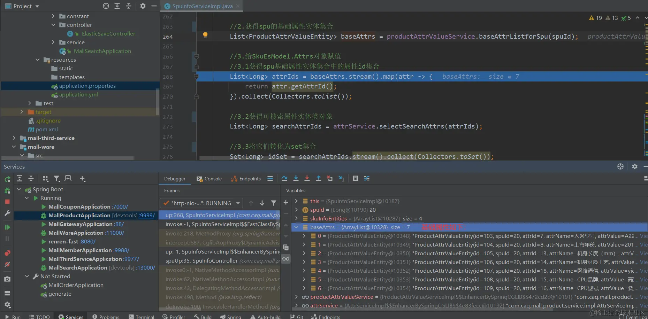Hide the Project panel
This screenshot has height=319, width=648.
pos(154,6)
